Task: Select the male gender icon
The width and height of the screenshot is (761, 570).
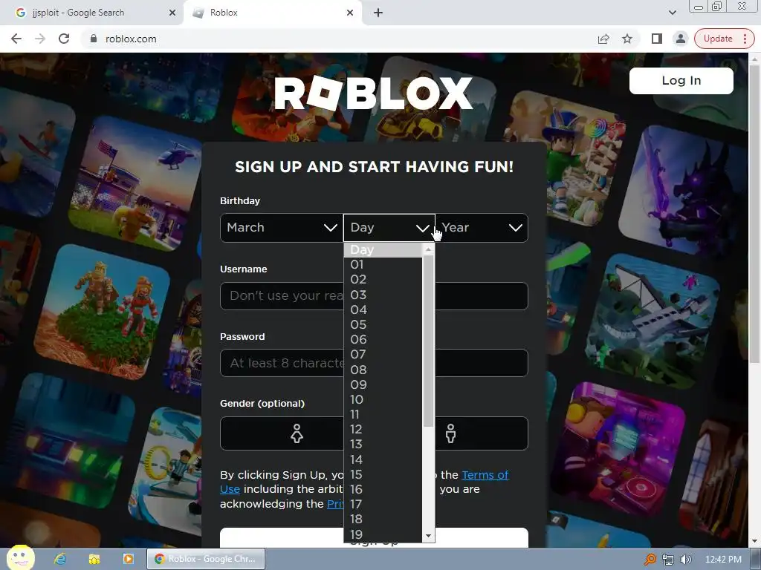Action: tap(450, 433)
